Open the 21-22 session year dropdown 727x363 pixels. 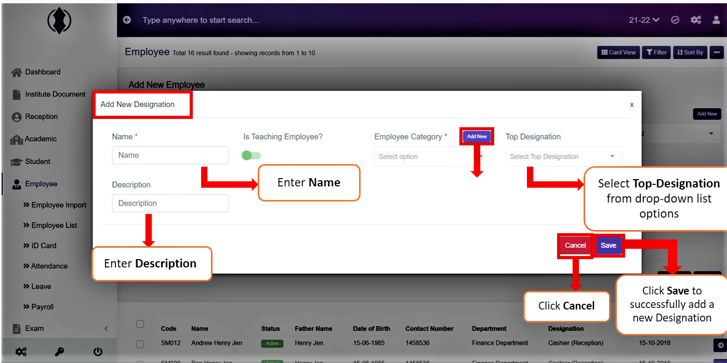644,20
